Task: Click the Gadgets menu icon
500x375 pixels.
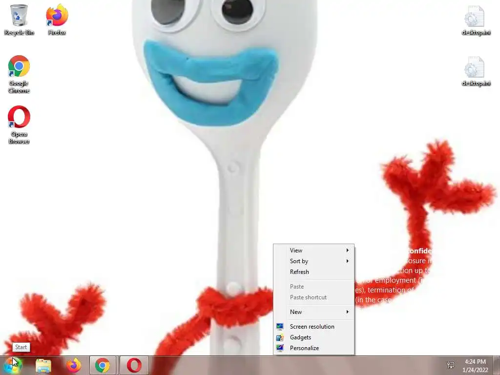Action: (x=280, y=337)
